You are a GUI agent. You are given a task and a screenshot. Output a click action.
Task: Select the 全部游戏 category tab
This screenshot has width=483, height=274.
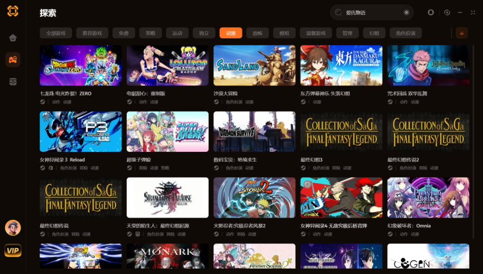pyautogui.click(x=56, y=33)
